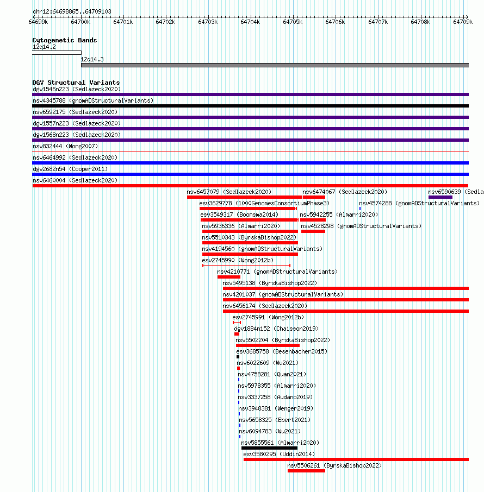Click the 64704k ruler position label
This screenshot has height=492, width=484.
250,22
